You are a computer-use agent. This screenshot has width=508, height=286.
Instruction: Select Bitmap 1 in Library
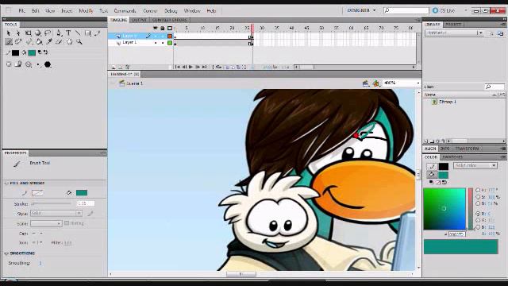[448, 102]
